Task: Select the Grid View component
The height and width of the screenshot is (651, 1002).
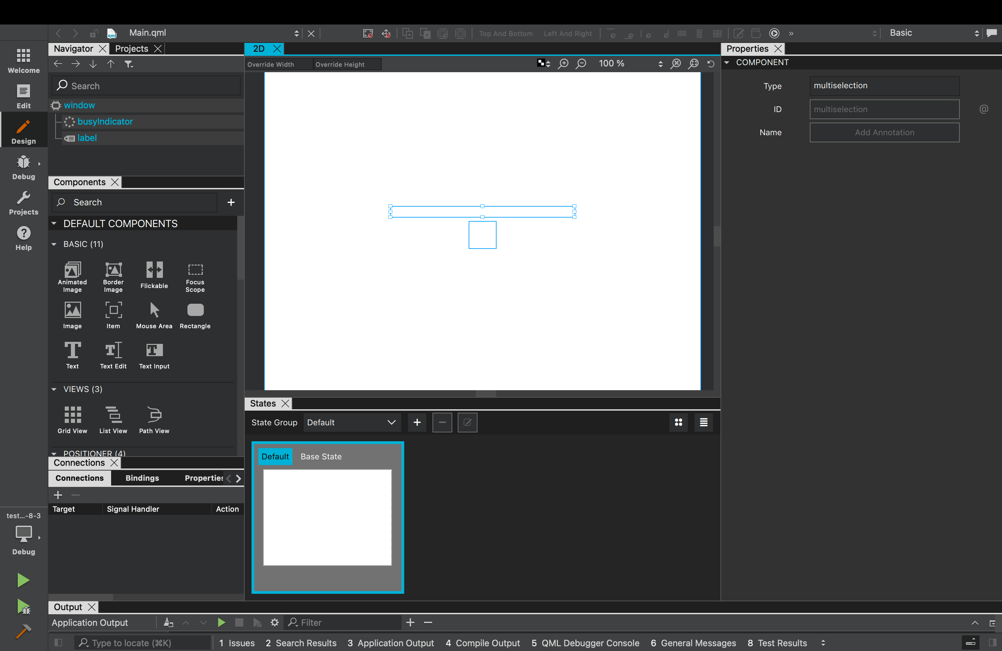Action: pos(72,418)
